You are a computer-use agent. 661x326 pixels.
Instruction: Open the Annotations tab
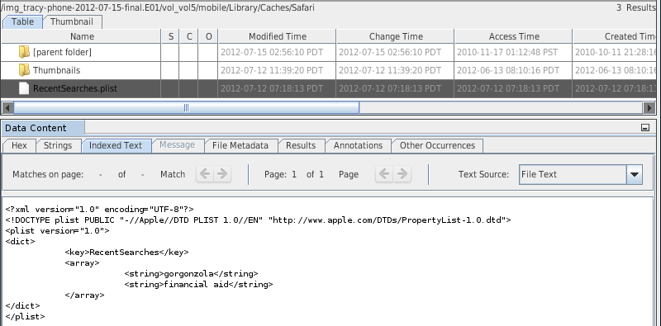tap(359, 146)
